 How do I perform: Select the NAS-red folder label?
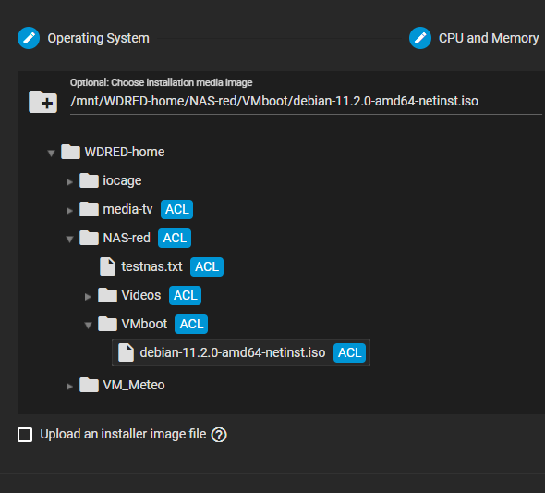click(x=127, y=238)
